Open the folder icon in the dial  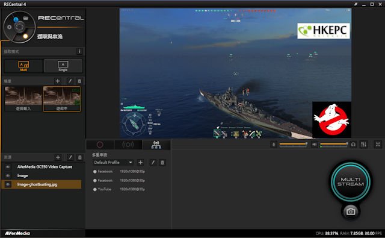tap(25, 18)
